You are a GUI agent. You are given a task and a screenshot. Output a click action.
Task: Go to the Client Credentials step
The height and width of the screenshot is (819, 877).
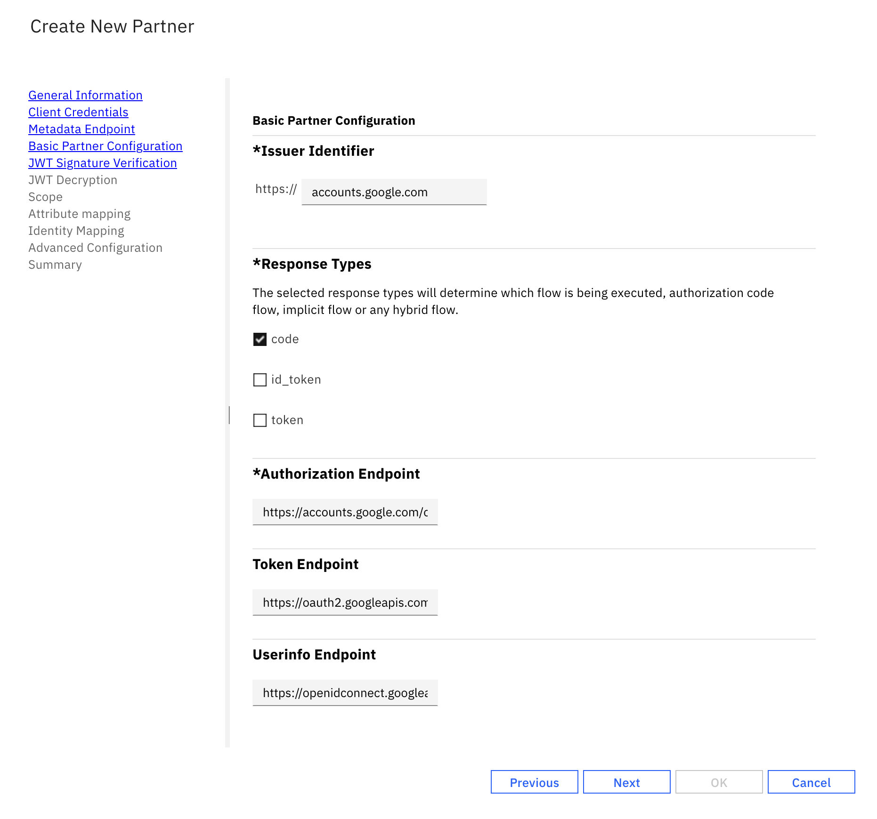(78, 112)
